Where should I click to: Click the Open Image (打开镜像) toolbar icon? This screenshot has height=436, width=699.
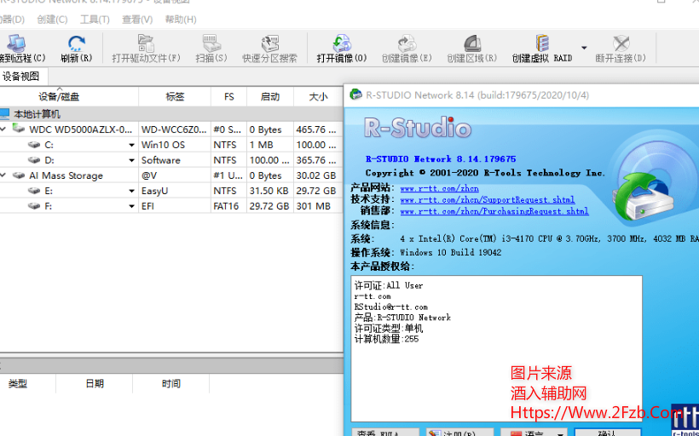click(x=342, y=44)
